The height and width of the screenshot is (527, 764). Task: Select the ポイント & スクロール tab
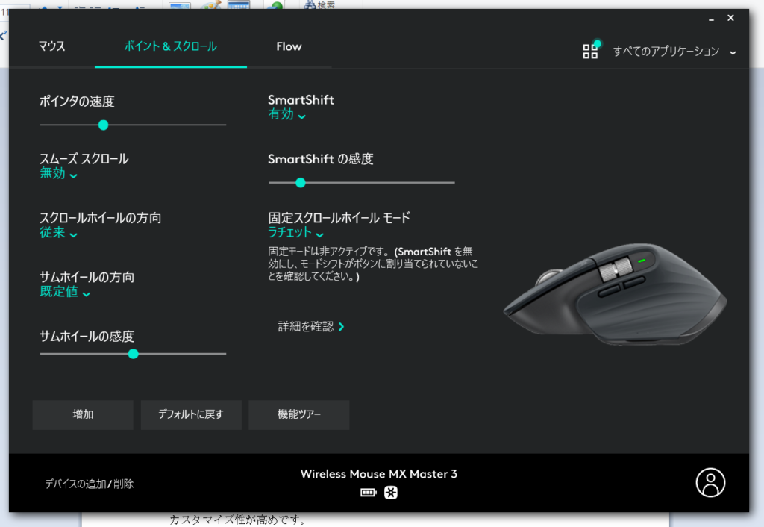(x=171, y=46)
